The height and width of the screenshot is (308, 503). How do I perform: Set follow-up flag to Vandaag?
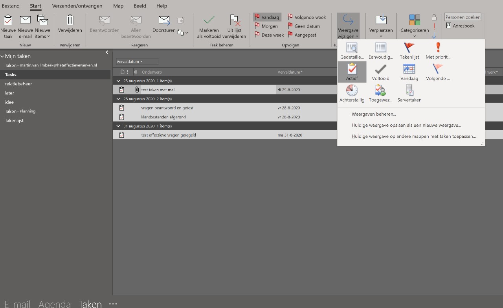click(x=267, y=17)
